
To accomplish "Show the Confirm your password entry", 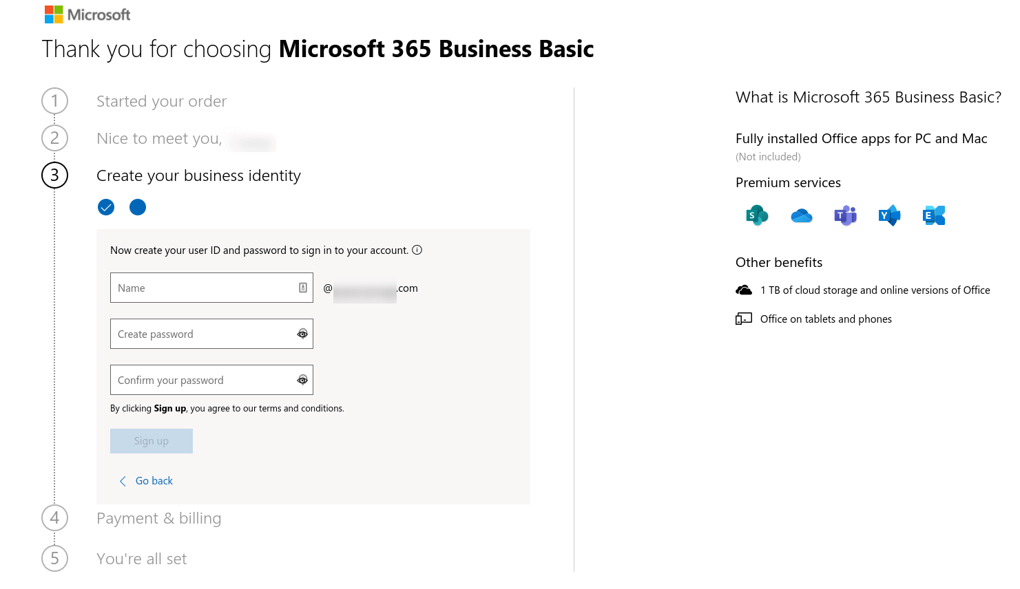I will click(302, 380).
